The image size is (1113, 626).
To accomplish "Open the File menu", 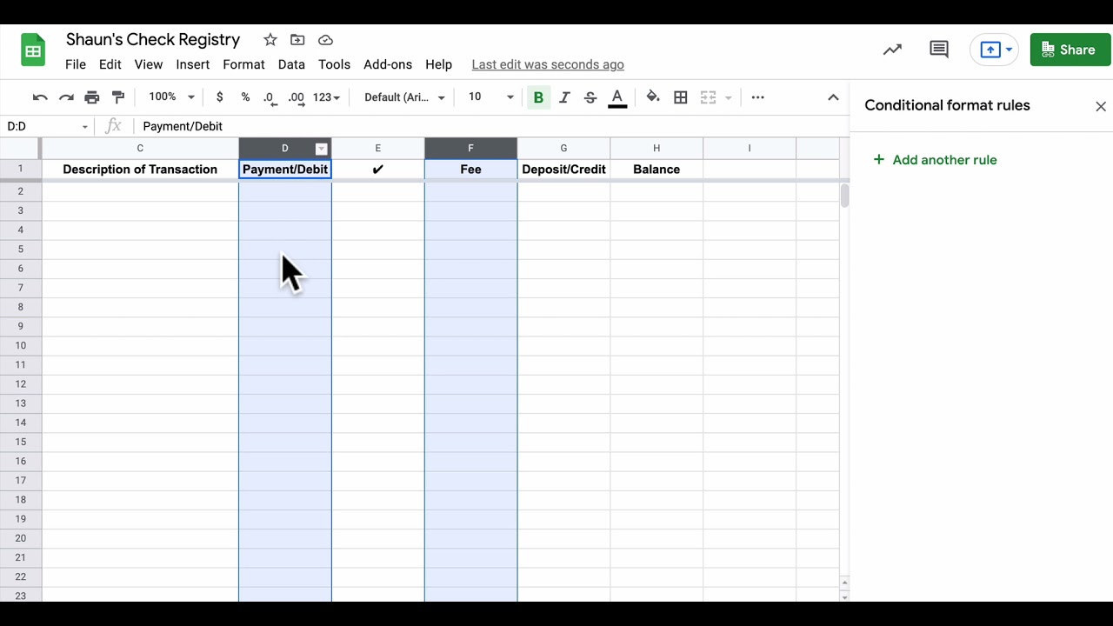I will coord(76,64).
